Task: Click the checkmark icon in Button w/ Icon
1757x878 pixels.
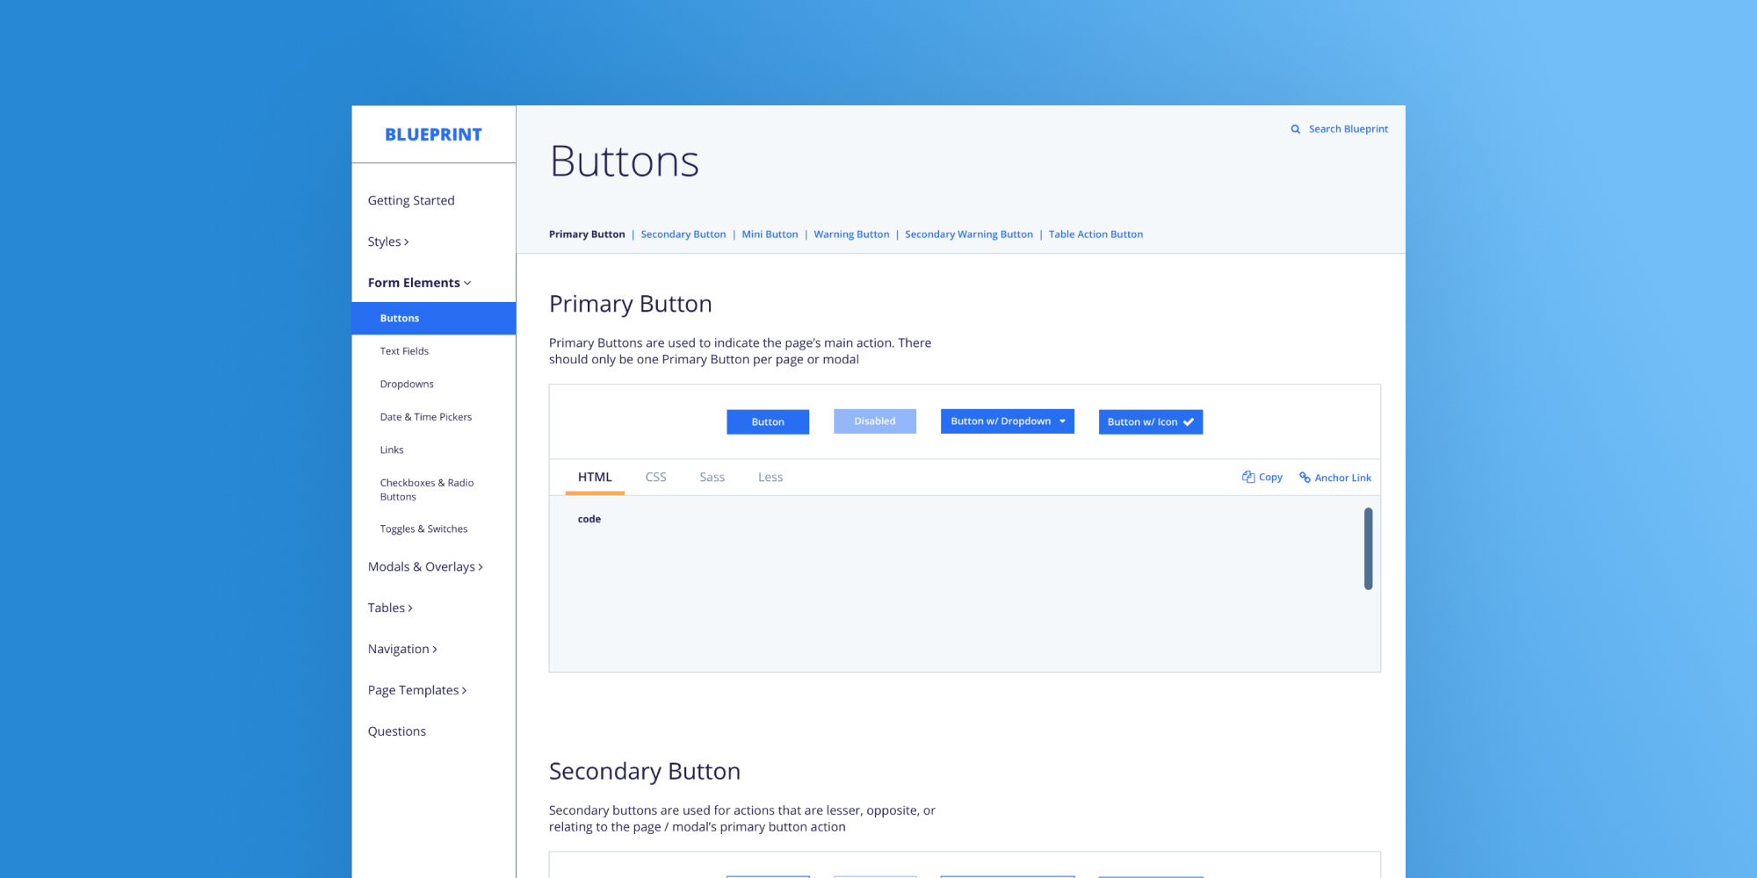Action: tap(1189, 422)
